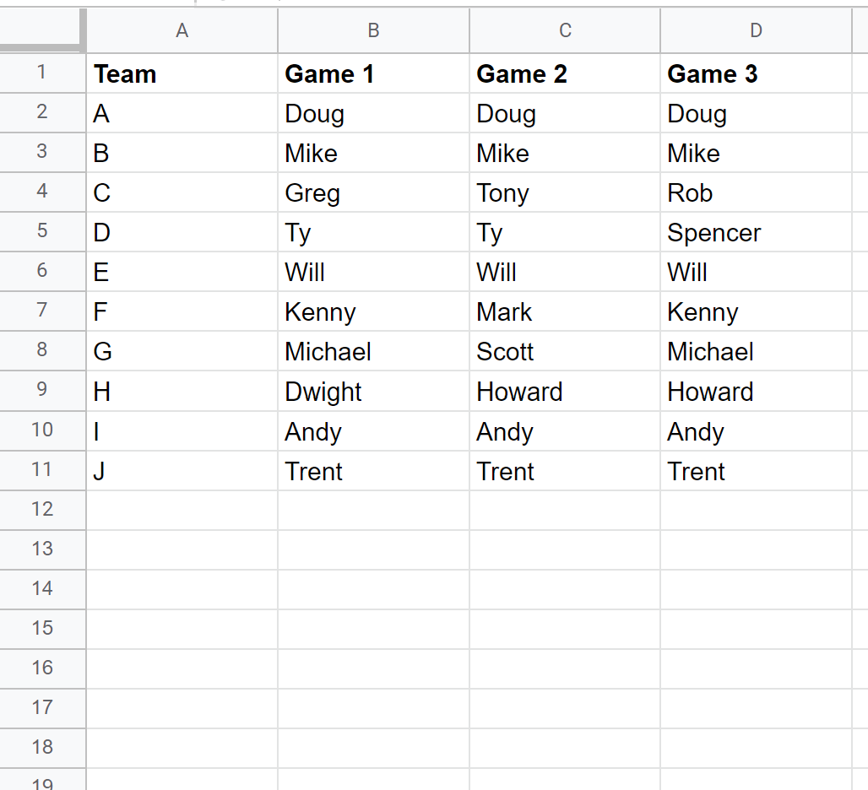Select row 15 header

42,629
